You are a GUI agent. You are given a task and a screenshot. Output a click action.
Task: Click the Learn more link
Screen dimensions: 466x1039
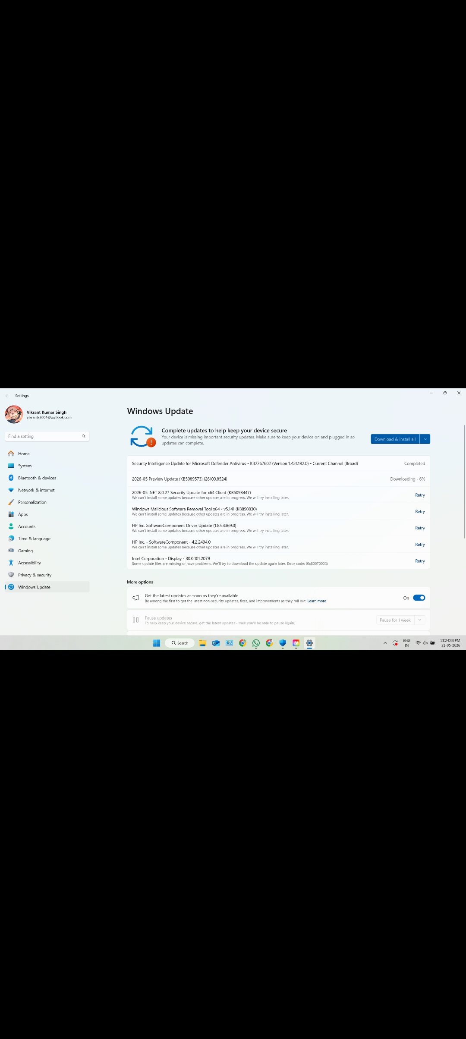click(x=317, y=601)
